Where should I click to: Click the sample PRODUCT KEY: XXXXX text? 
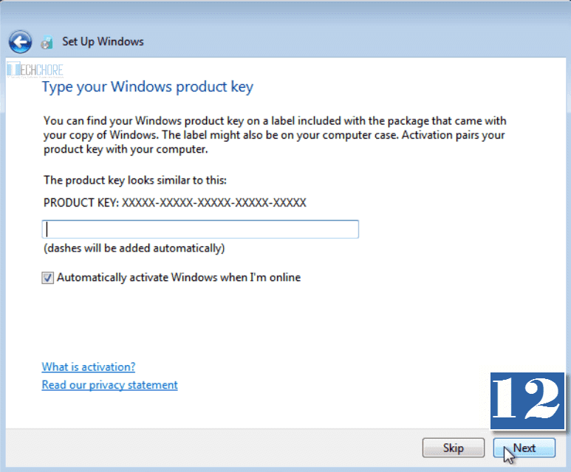point(175,203)
